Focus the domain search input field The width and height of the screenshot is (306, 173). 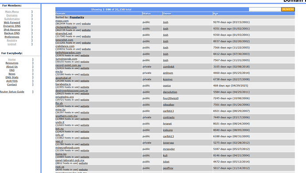[x=265, y=9]
